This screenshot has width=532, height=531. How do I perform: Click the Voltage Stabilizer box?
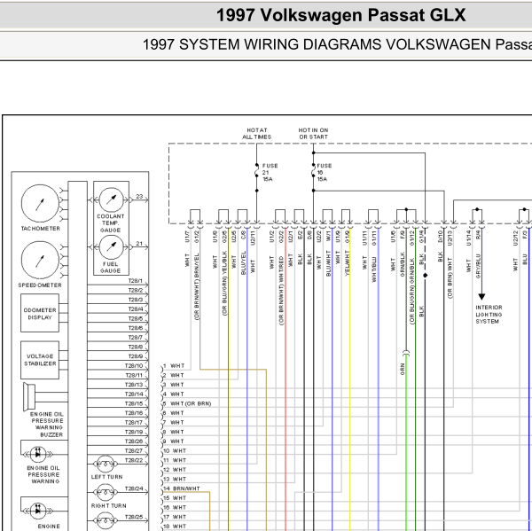coord(40,360)
